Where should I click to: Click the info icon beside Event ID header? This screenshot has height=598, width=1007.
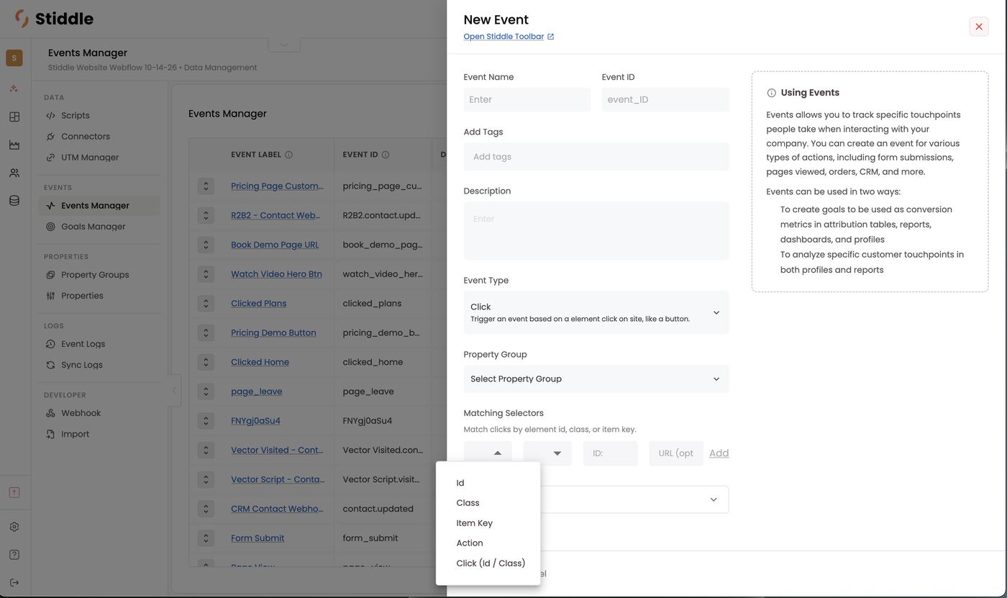coord(386,155)
